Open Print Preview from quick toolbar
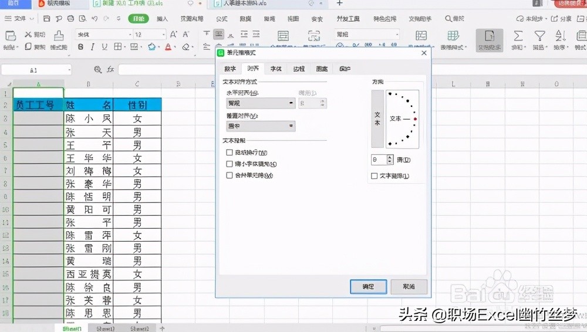This screenshot has height=332, width=587. [82, 18]
